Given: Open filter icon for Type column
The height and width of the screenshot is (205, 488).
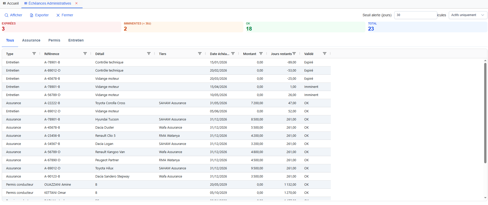Looking at the screenshot, I should click(34, 53).
